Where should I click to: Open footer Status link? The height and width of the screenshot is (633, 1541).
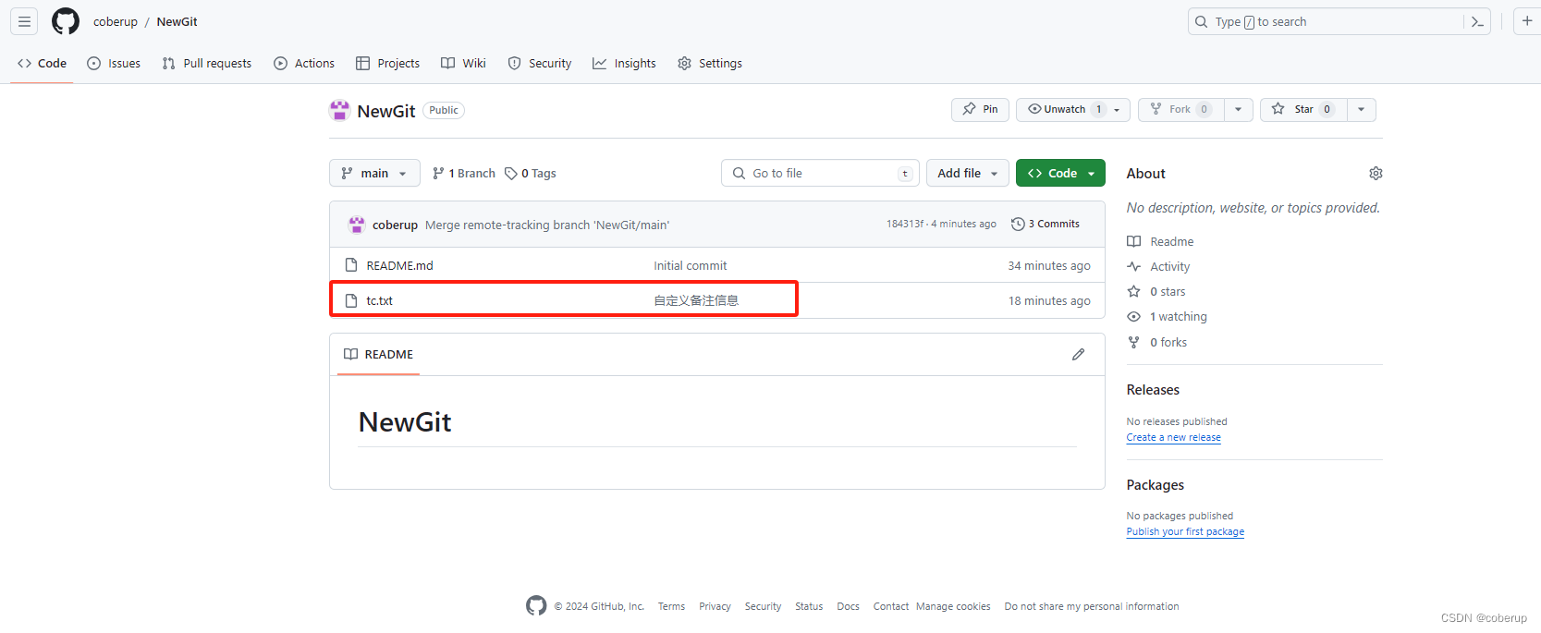[809, 606]
